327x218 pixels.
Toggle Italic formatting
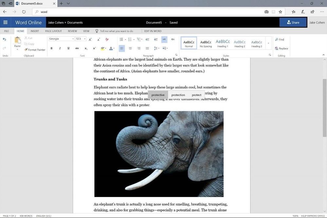tap(60, 48)
